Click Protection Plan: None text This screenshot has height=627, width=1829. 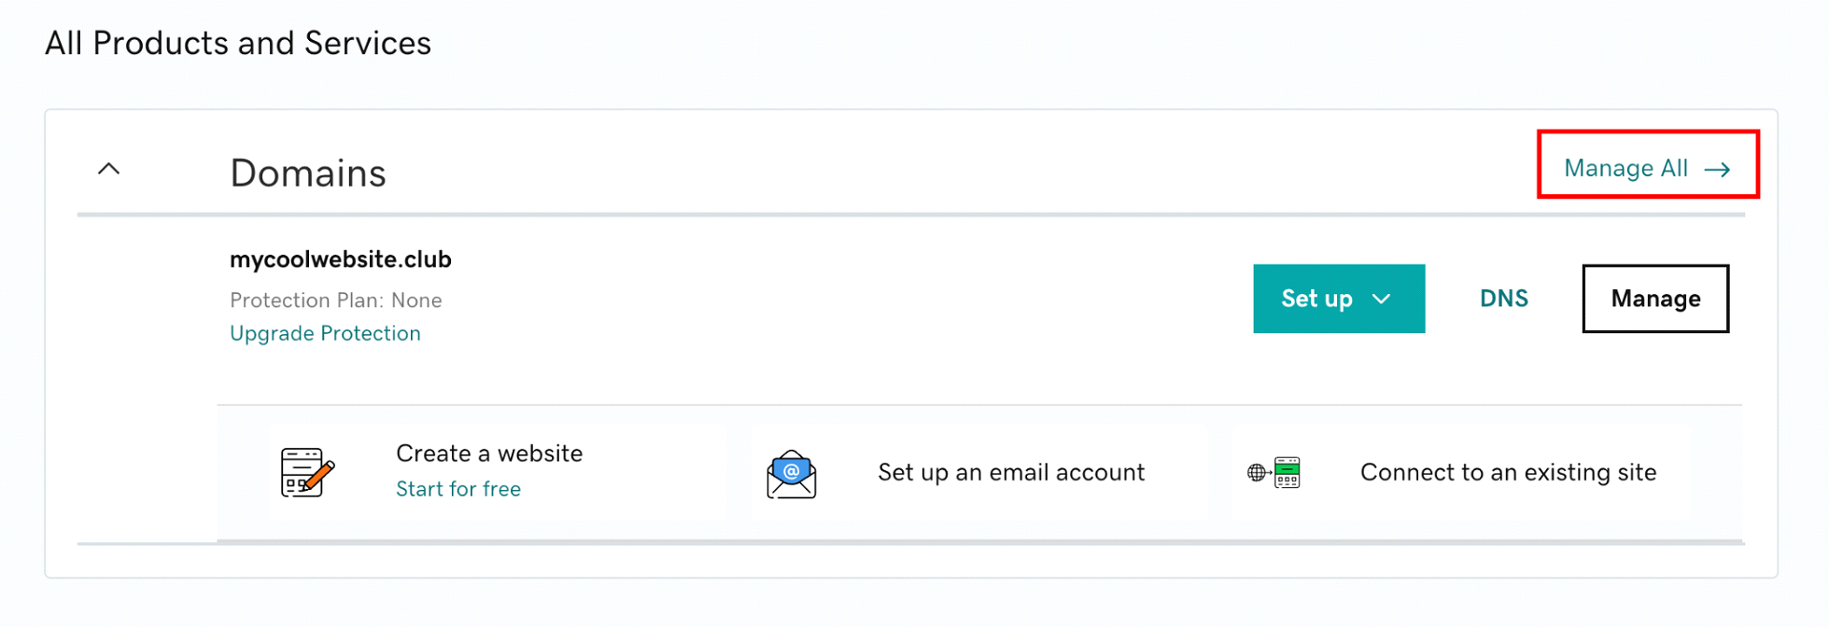(x=336, y=300)
